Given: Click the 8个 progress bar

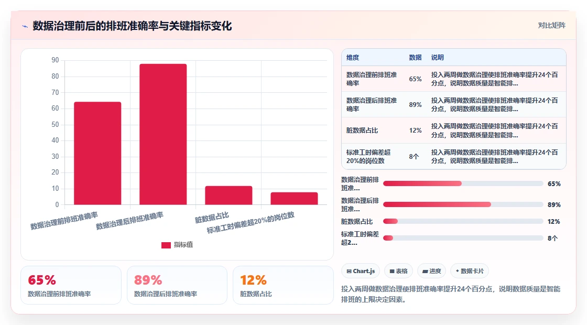Looking at the screenshot, I should 463,238.
